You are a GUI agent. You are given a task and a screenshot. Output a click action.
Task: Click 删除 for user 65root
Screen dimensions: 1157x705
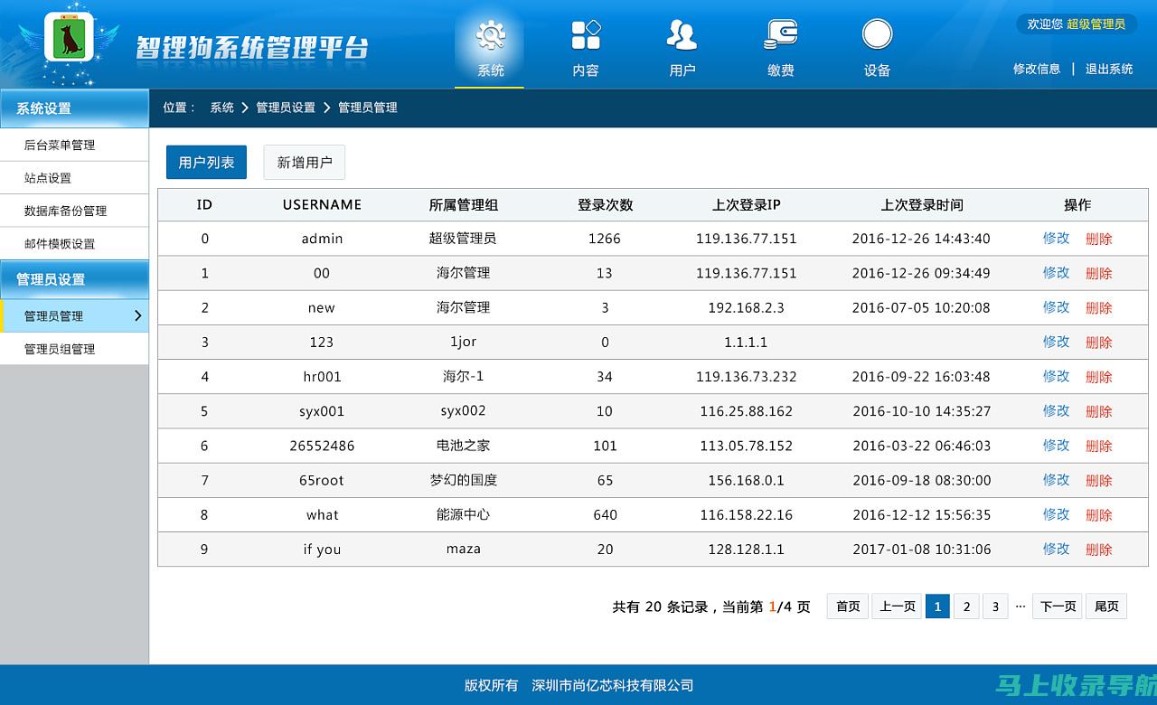point(1098,480)
